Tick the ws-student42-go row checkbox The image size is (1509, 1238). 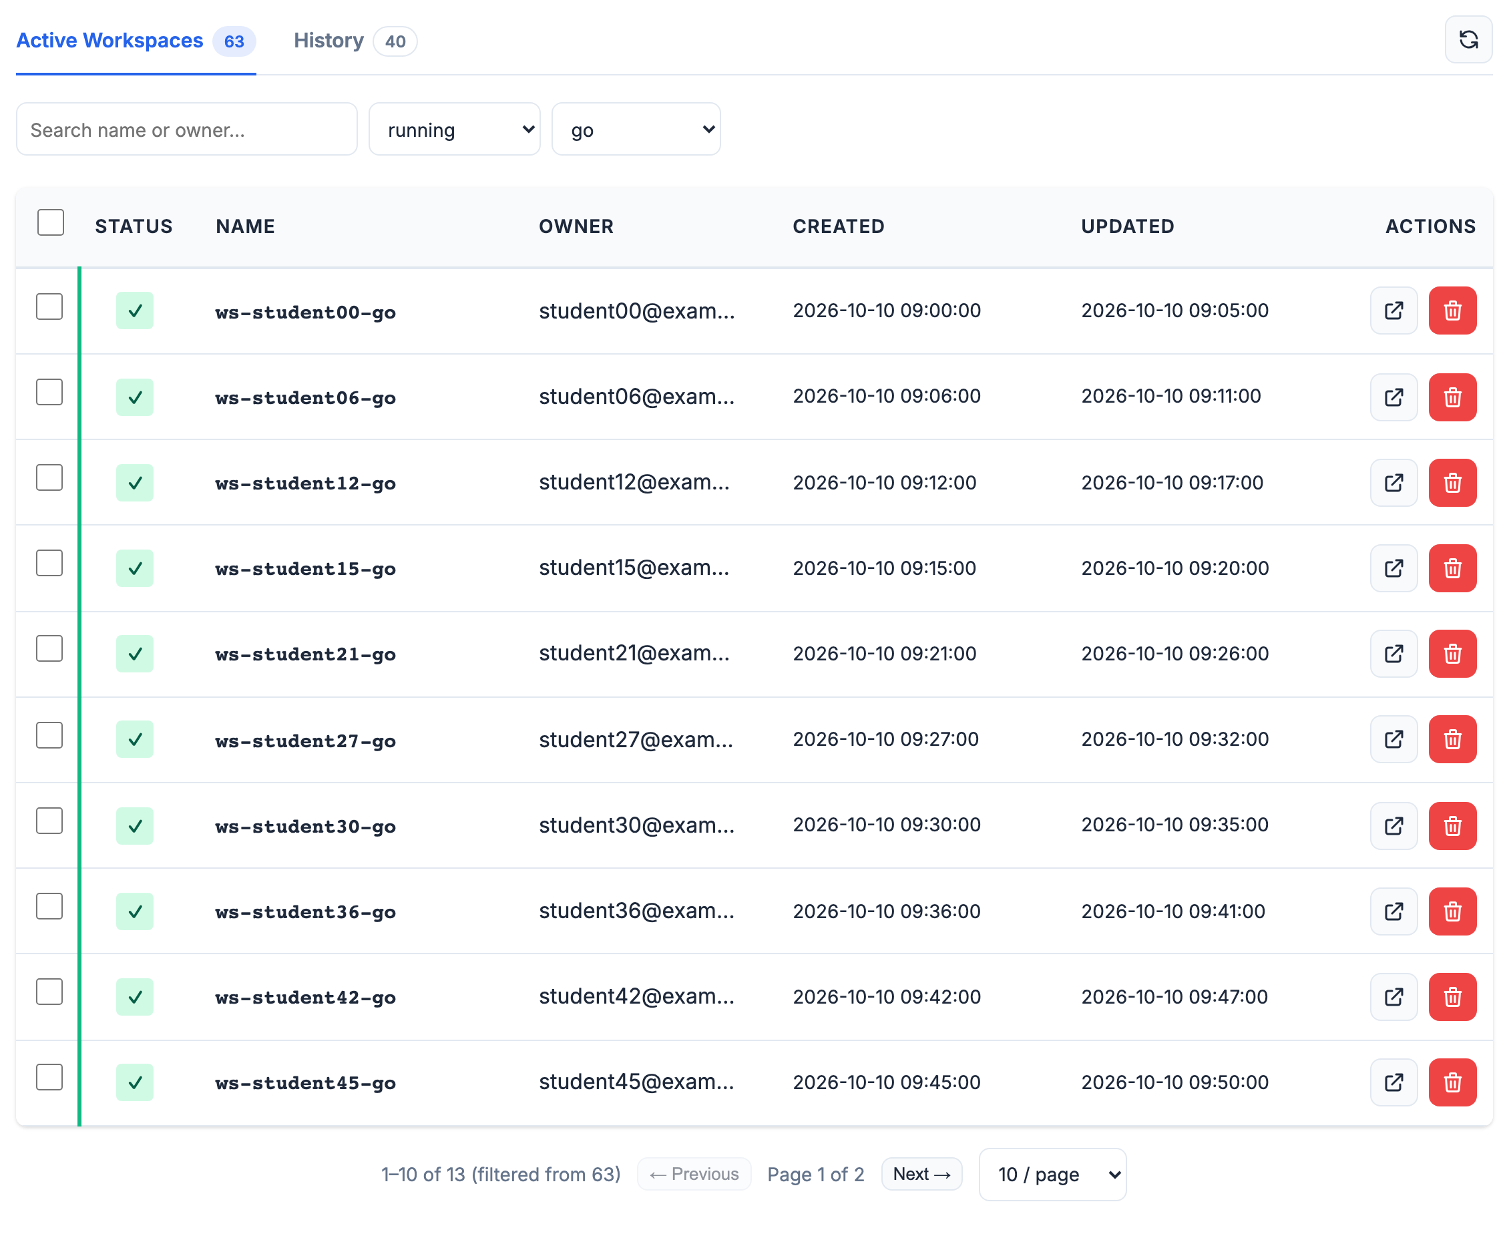49,992
